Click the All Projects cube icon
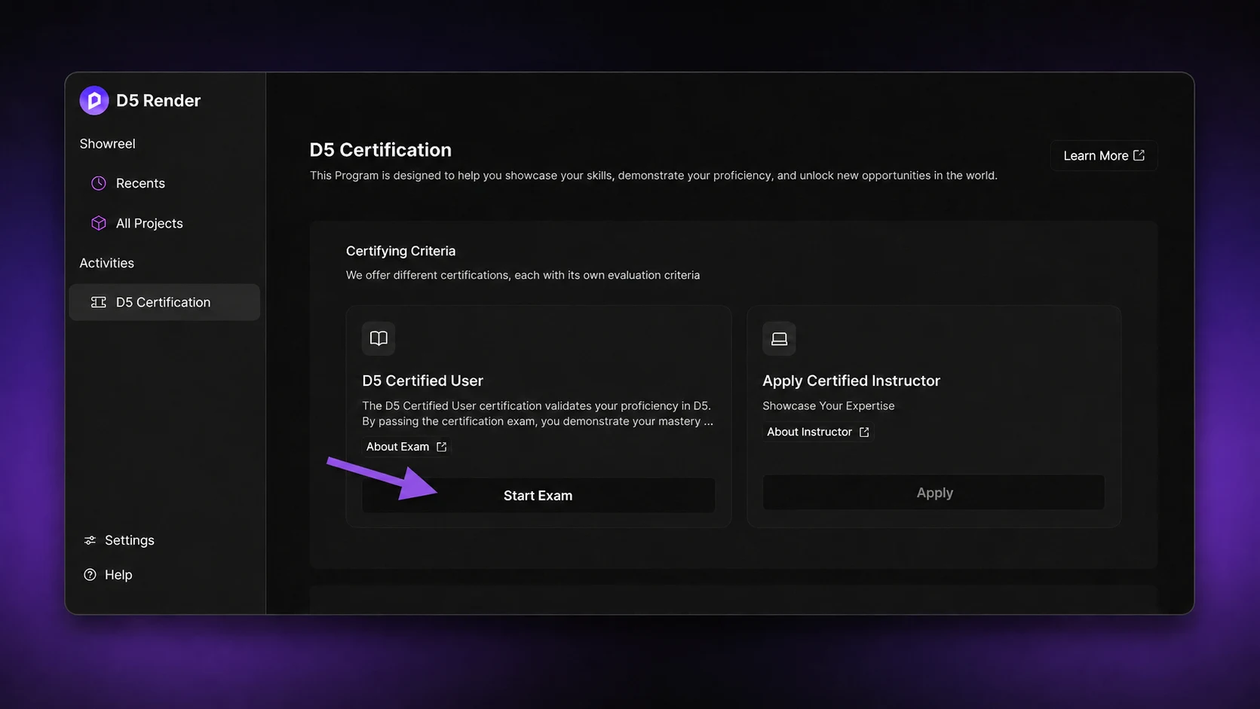Screen dimensions: 1260x709 (99, 223)
